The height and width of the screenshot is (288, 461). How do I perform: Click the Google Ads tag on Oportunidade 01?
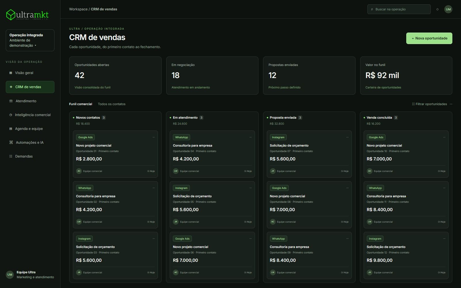pyautogui.click(x=86, y=137)
